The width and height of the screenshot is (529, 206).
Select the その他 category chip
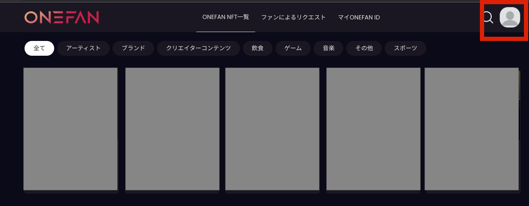364,48
